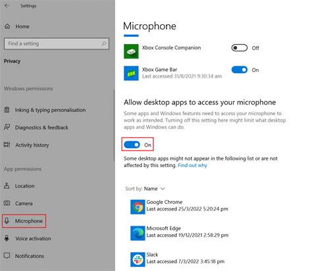Click the Find out why link
Image resolution: width=312 pixels, height=271 pixels.
tap(192, 165)
